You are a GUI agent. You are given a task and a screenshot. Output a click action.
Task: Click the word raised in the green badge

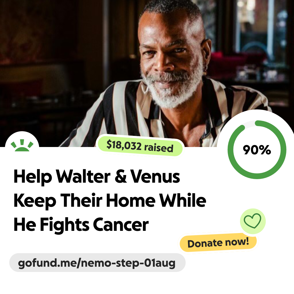[x=159, y=148]
